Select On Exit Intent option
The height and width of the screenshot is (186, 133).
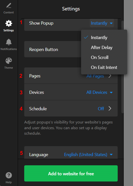(x=104, y=67)
